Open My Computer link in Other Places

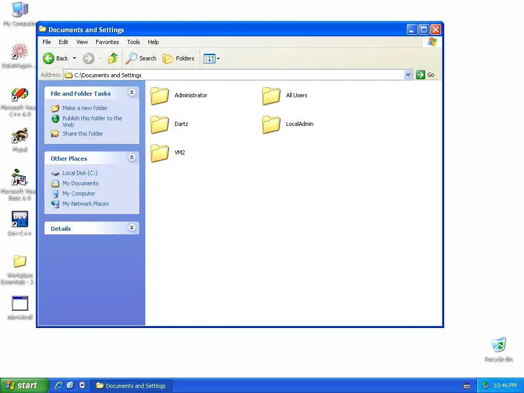78,193
